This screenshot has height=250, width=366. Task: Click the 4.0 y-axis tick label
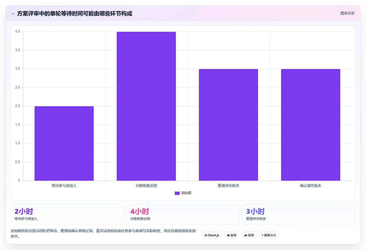click(18, 32)
